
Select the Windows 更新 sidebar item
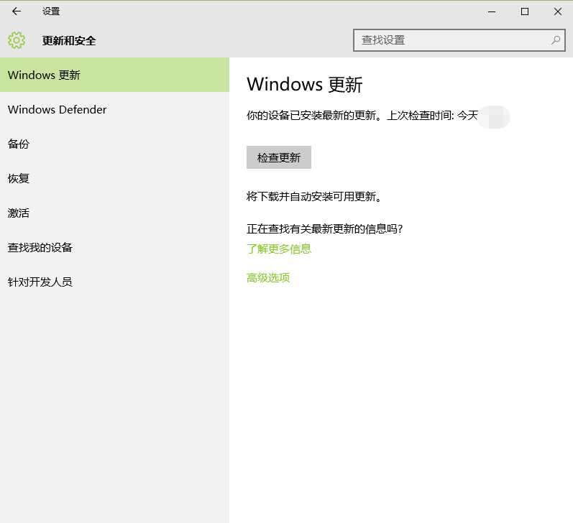click(114, 75)
